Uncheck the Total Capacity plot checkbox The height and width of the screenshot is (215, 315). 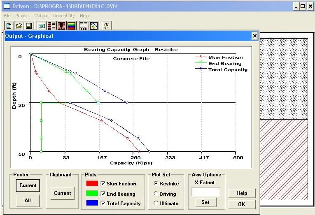point(103,203)
